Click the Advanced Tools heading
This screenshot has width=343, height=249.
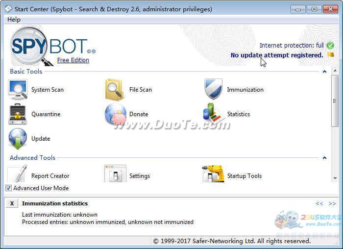pos(33,158)
